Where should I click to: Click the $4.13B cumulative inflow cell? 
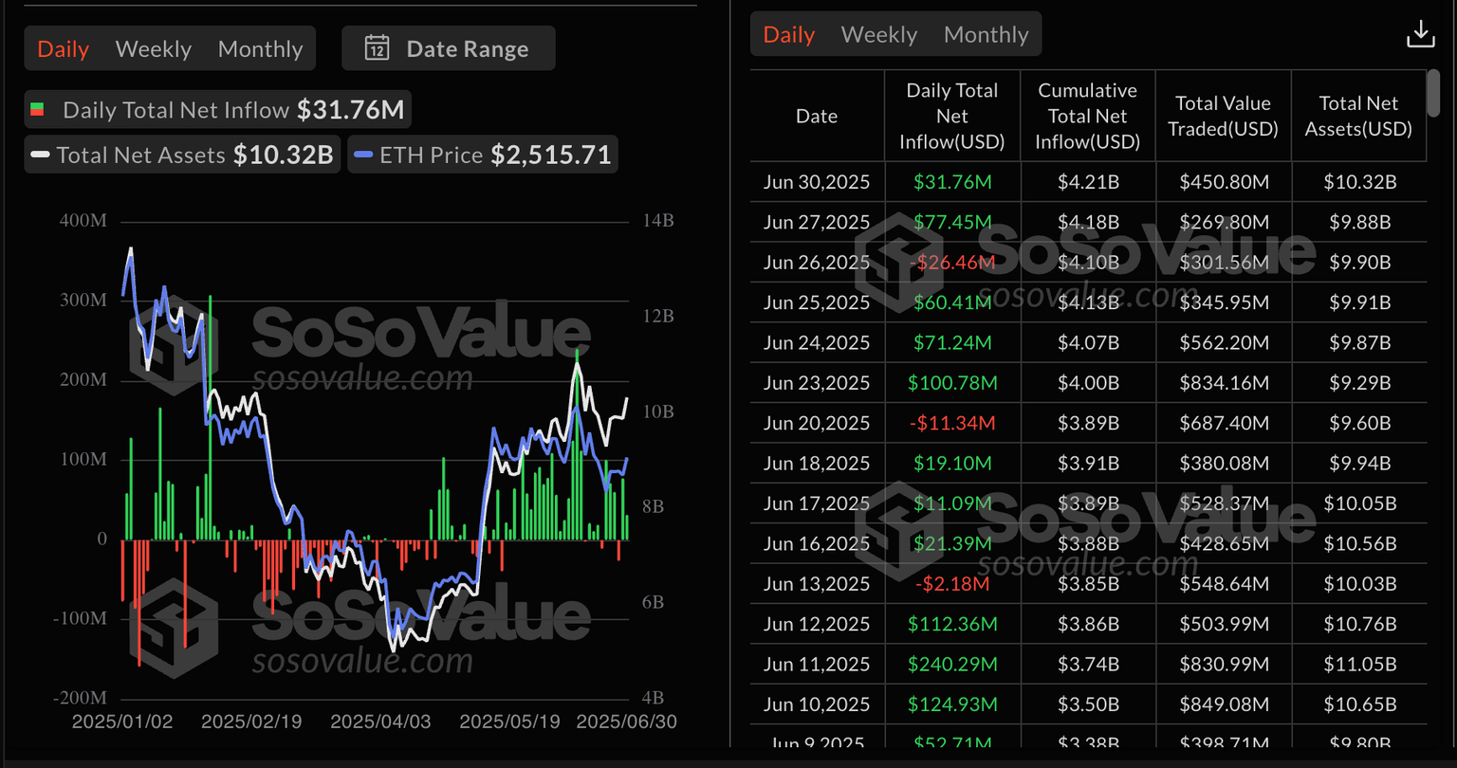click(x=1088, y=302)
